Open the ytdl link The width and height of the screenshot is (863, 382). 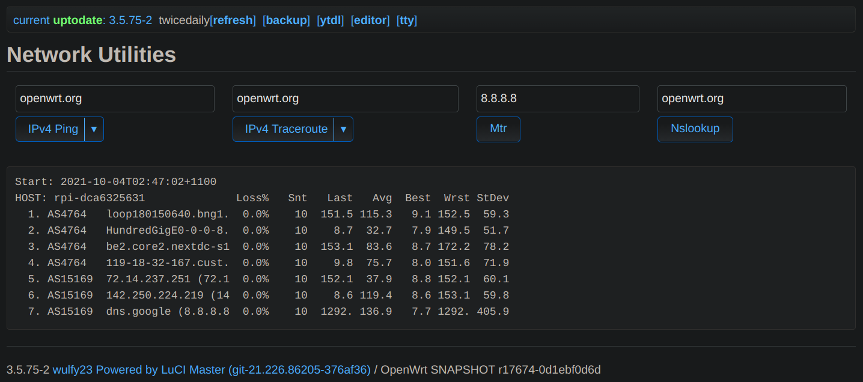[331, 20]
